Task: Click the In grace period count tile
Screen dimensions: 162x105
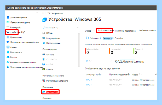Action: coord(115,51)
